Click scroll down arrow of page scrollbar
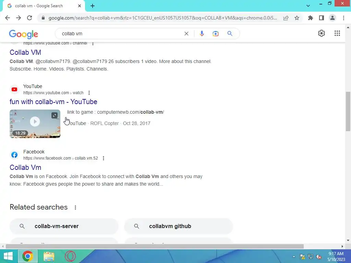The height and width of the screenshot is (263, 351). pyautogui.click(x=348, y=240)
